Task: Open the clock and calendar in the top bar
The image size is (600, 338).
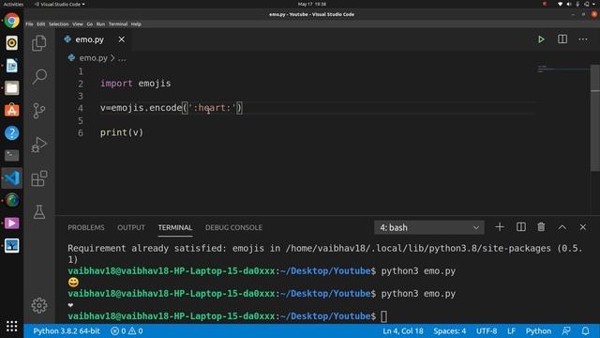Action: coord(312,4)
